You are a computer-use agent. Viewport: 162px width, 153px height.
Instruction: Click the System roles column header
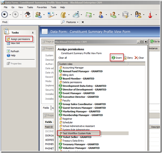(x=93, y=64)
